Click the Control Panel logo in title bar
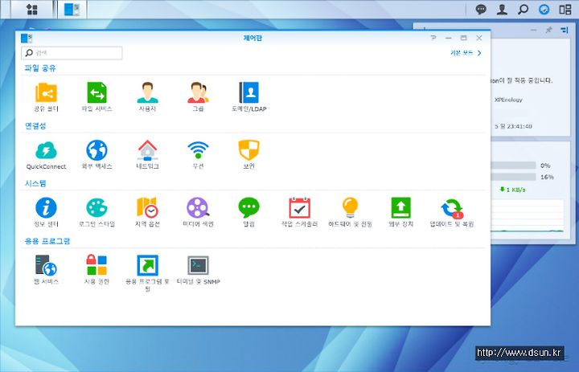The width and height of the screenshot is (579, 372). [x=27, y=38]
